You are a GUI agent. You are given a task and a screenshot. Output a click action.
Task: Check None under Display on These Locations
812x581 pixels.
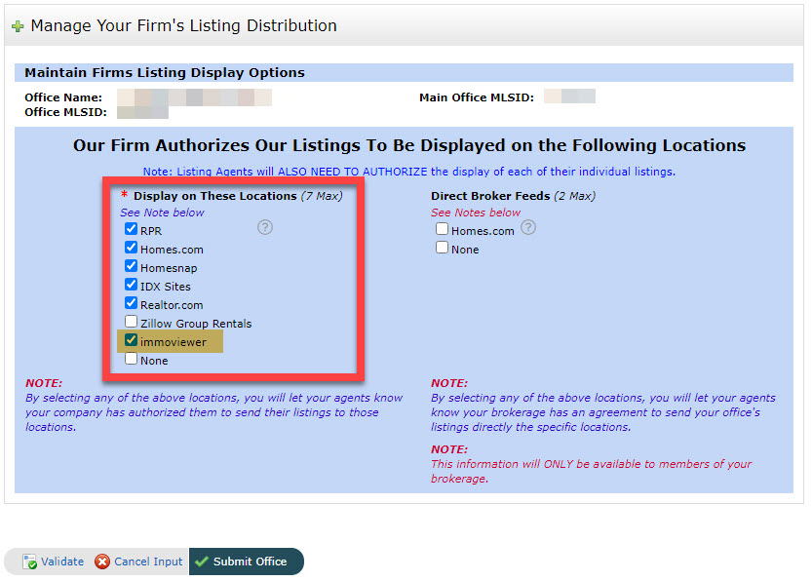pyautogui.click(x=132, y=359)
